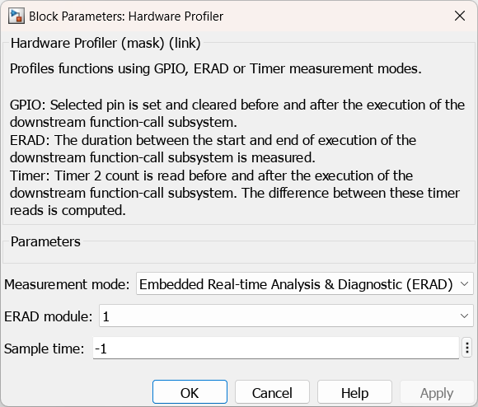Click the "ERAD module:" label
Screen dimensions: 478x407
coord(48,316)
